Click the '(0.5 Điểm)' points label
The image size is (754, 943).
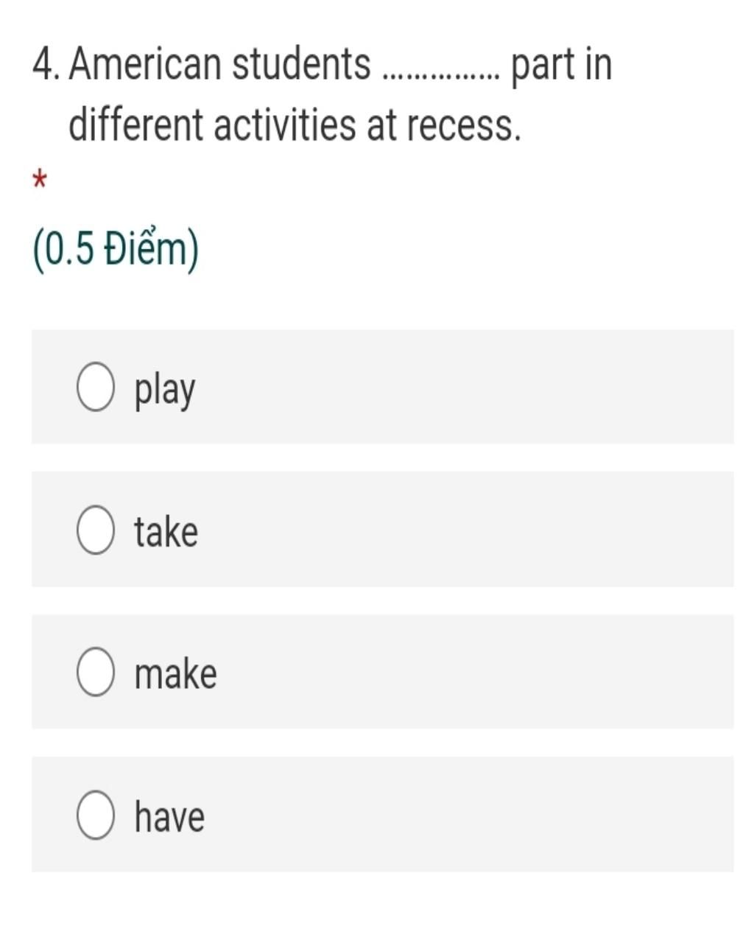pyautogui.click(x=116, y=250)
